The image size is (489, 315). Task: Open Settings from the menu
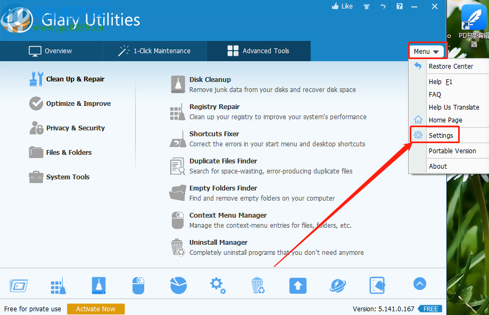coord(450,135)
